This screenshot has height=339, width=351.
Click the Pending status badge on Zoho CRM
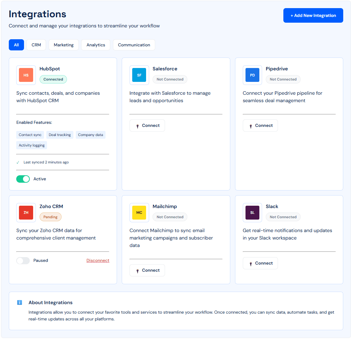pyautogui.click(x=50, y=217)
